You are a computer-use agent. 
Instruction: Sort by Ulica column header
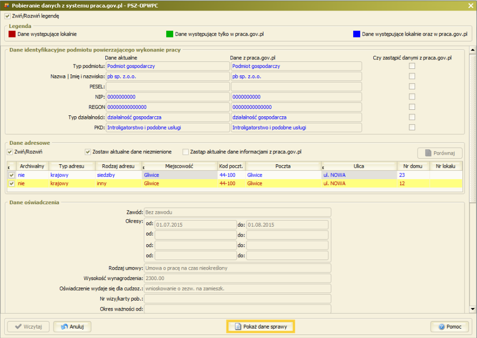(359, 166)
